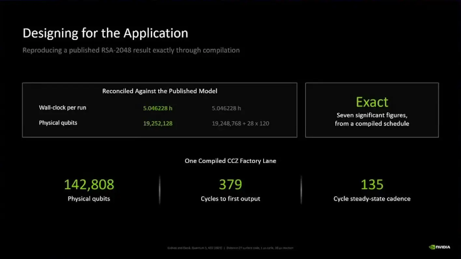Screen dimensions: 461x259
Task: Select the "Cycle steady-state cadence" caption
Action: click(x=372, y=199)
